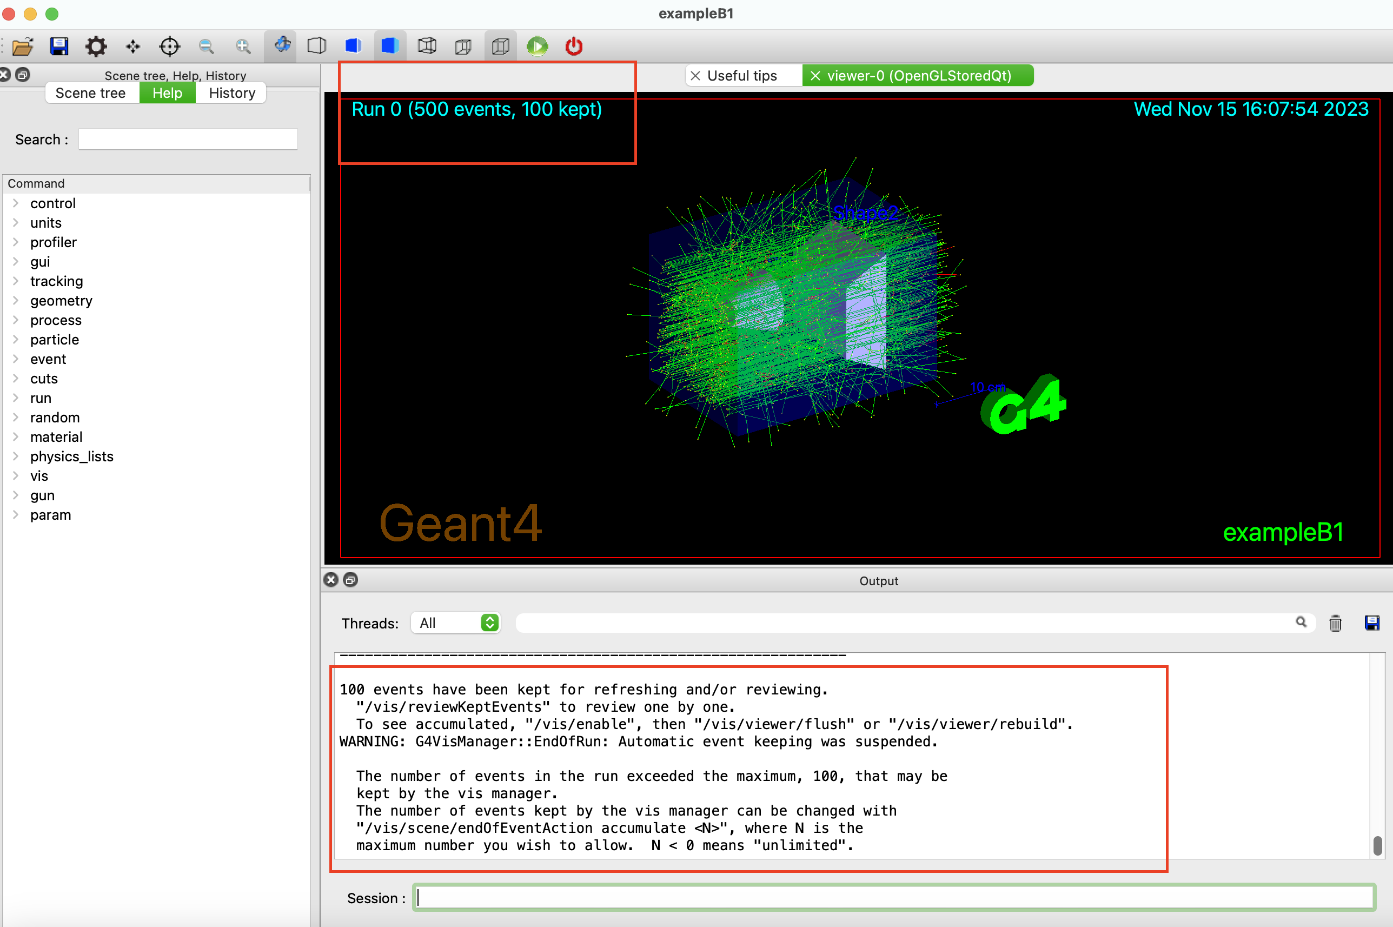Select the run command item

click(41, 398)
